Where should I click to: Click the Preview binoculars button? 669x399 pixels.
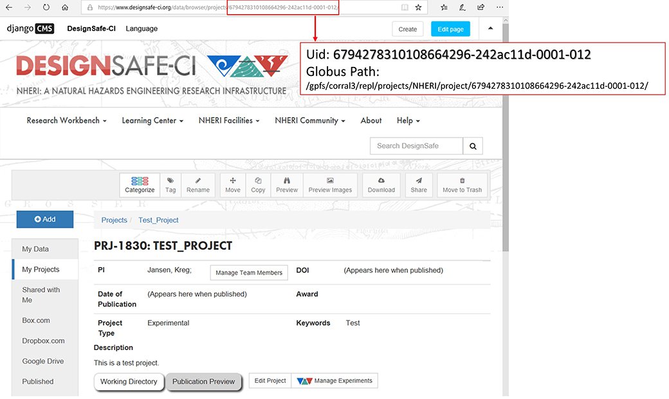287,185
